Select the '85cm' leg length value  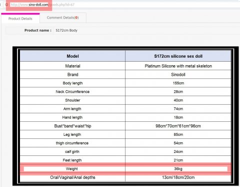click(178, 134)
